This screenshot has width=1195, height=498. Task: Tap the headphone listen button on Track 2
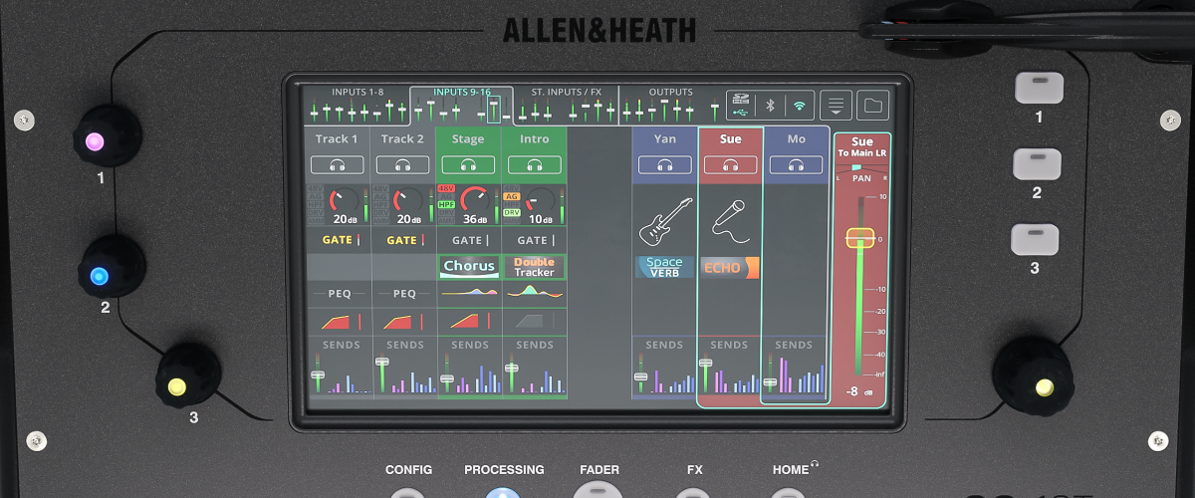(402, 165)
